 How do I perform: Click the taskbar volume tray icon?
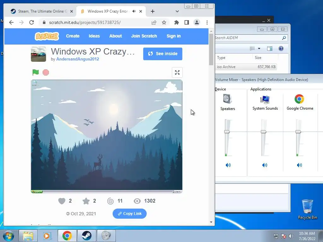point(291,236)
